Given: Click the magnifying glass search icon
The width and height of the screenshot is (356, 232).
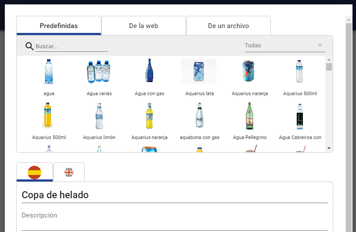Looking at the screenshot, I should (x=29, y=46).
